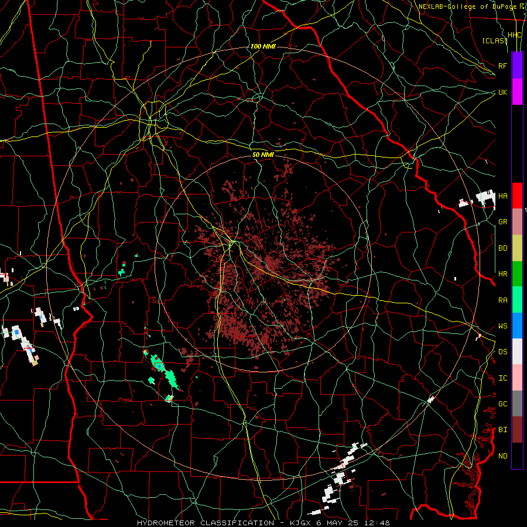Pick the dark green HR legend swatch
The width and height of the screenshot is (527, 527).
517,274
